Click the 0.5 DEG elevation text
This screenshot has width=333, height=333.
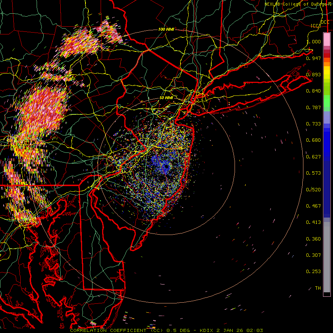point(178,330)
